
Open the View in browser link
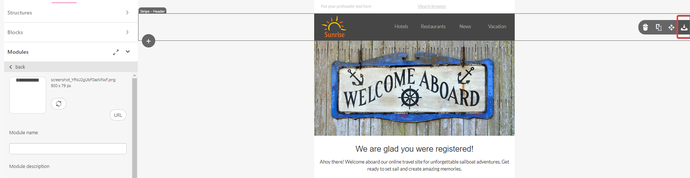432,6
